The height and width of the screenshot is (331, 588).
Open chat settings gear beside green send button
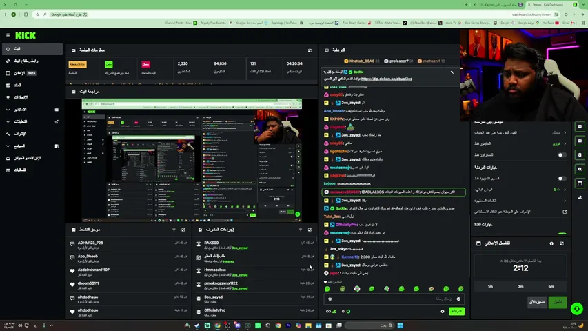[x=443, y=312]
